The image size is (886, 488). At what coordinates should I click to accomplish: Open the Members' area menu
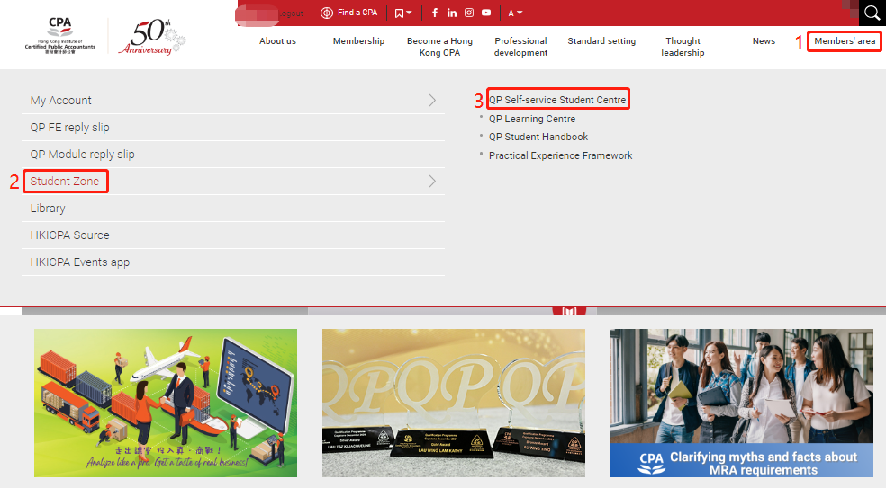pyautogui.click(x=844, y=41)
